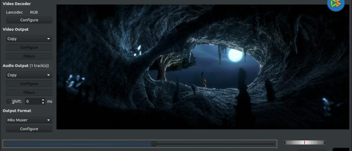Open Video Output codec dropdown
352x151 pixels.
(29, 39)
